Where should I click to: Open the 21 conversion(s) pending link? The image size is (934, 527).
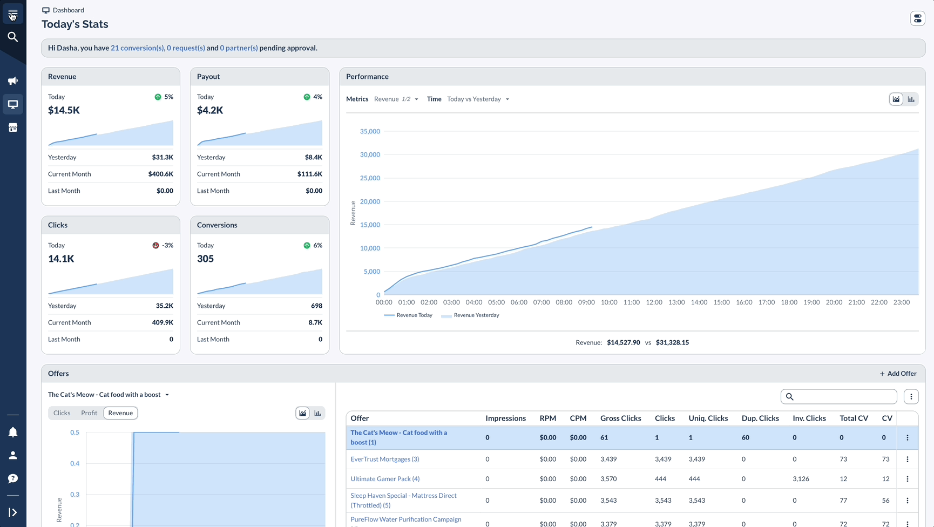[x=137, y=48]
